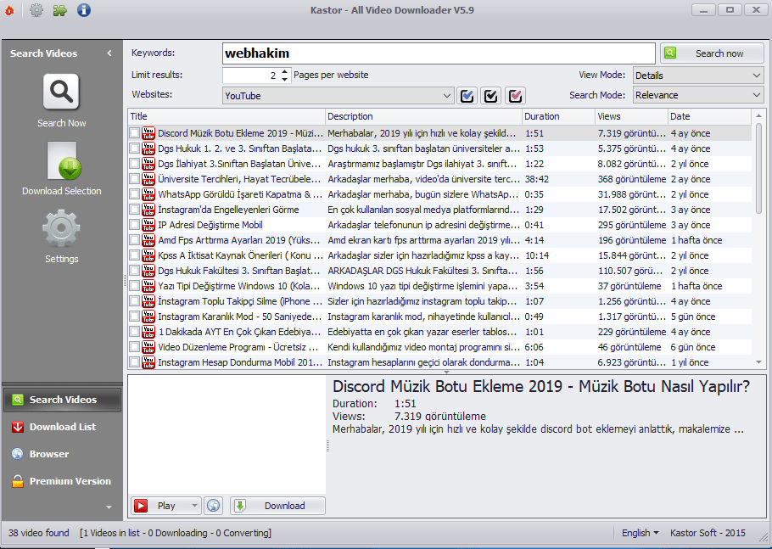The width and height of the screenshot is (772, 549).
Task: Sort by the Date column header
Action: (x=709, y=116)
